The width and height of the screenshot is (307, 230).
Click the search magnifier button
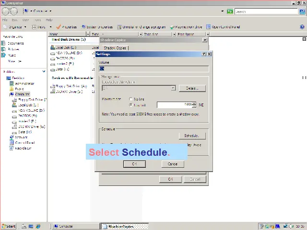coord(302,11)
